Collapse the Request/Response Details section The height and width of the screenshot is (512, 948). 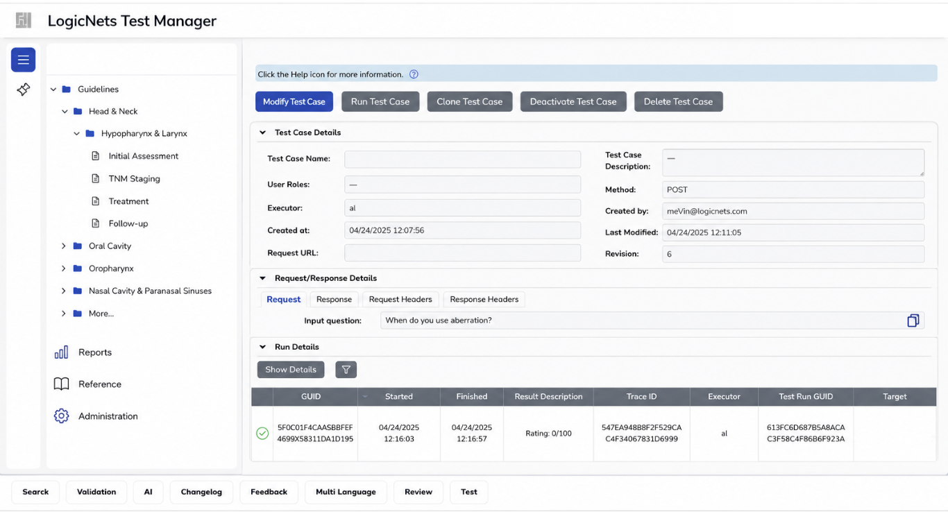click(x=262, y=278)
